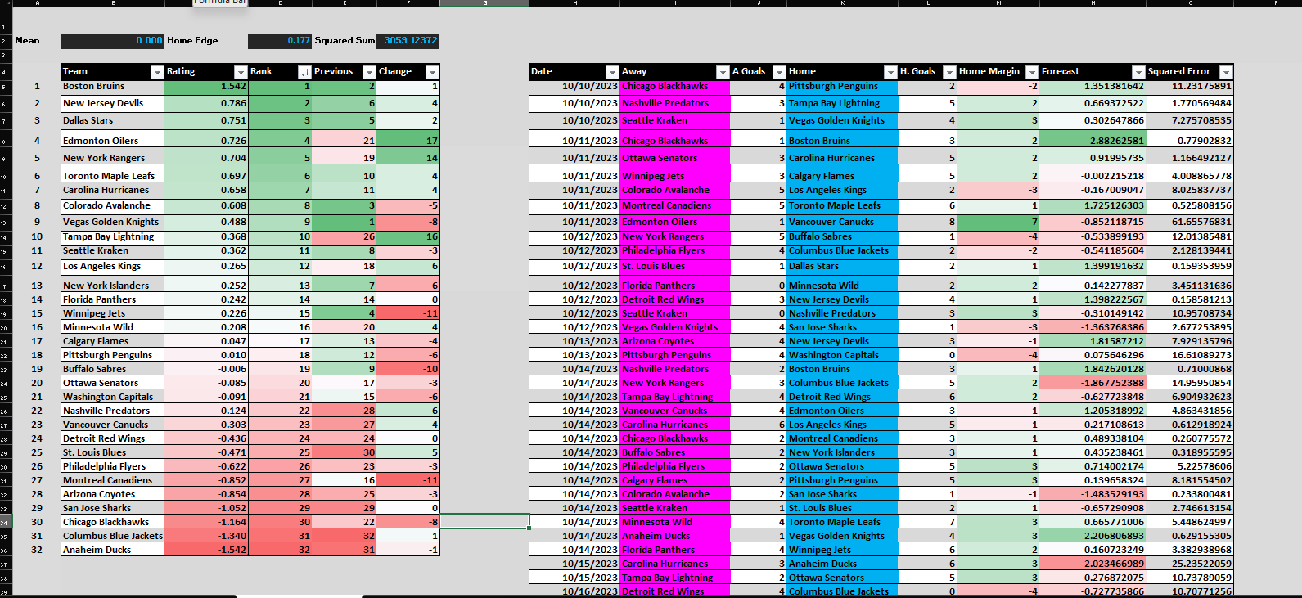
Task: Open the H. Goals column filter dropdown
Action: pos(949,72)
